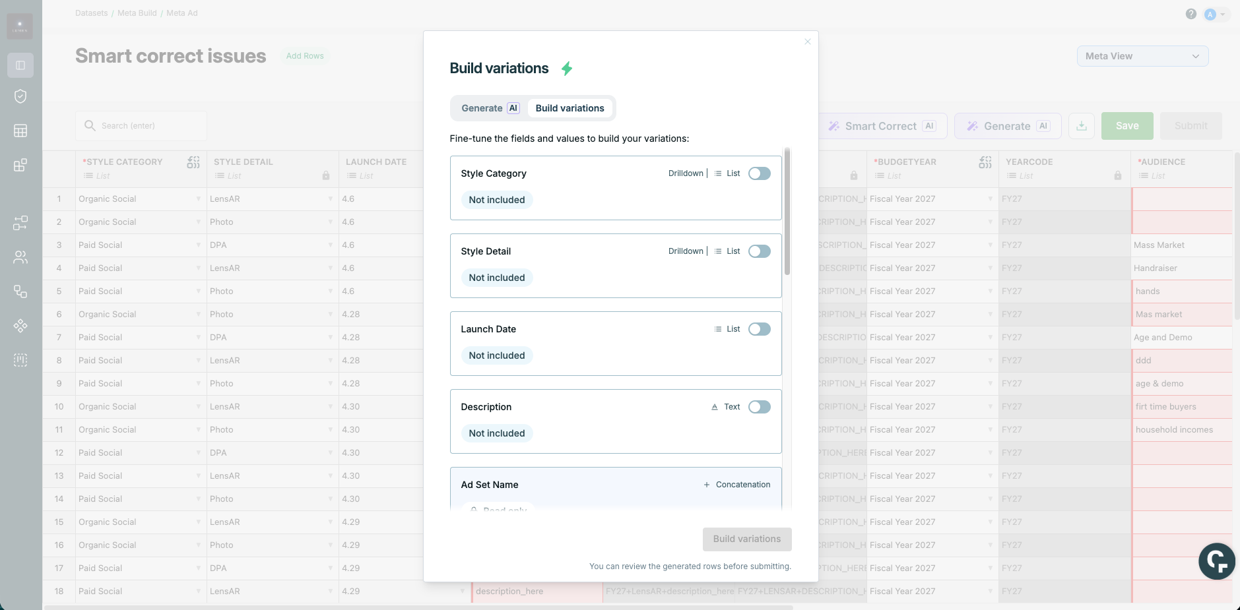Switch on the Launch Date toggle

[x=759, y=329]
